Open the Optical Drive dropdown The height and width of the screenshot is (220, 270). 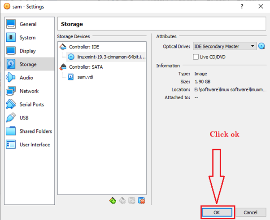[224, 46]
